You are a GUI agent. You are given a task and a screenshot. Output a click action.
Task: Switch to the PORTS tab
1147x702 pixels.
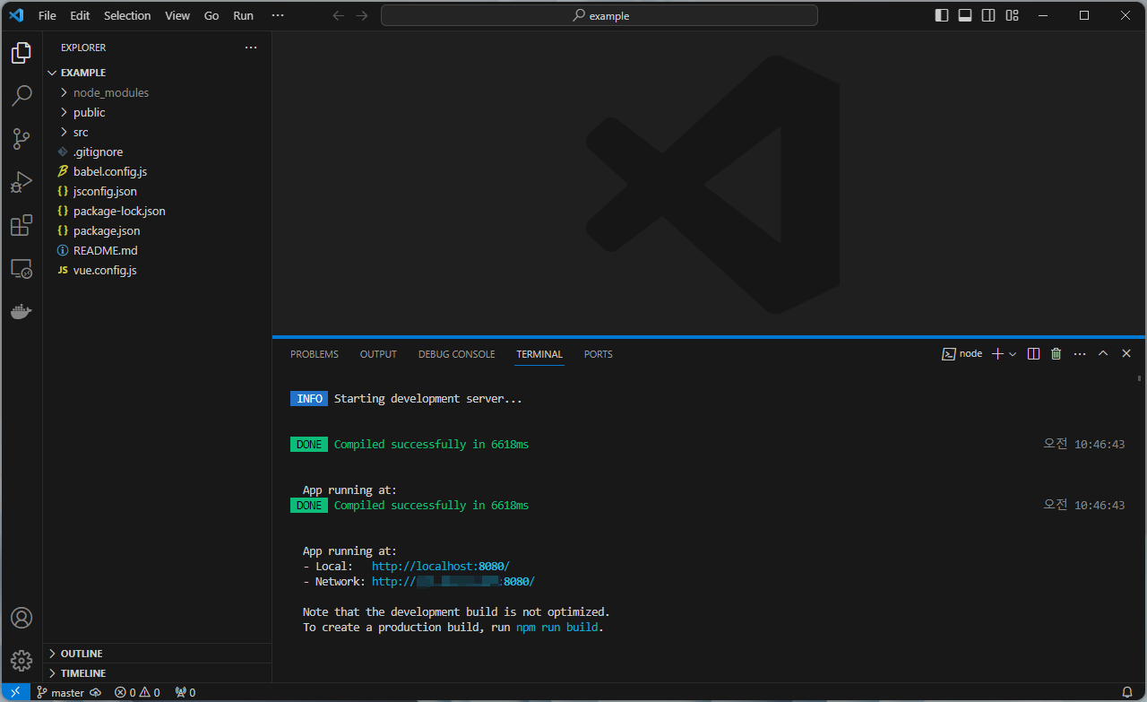click(x=599, y=354)
